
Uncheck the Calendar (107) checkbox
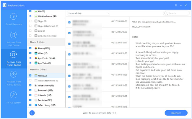pyautogui.click(x=30, y=95)
